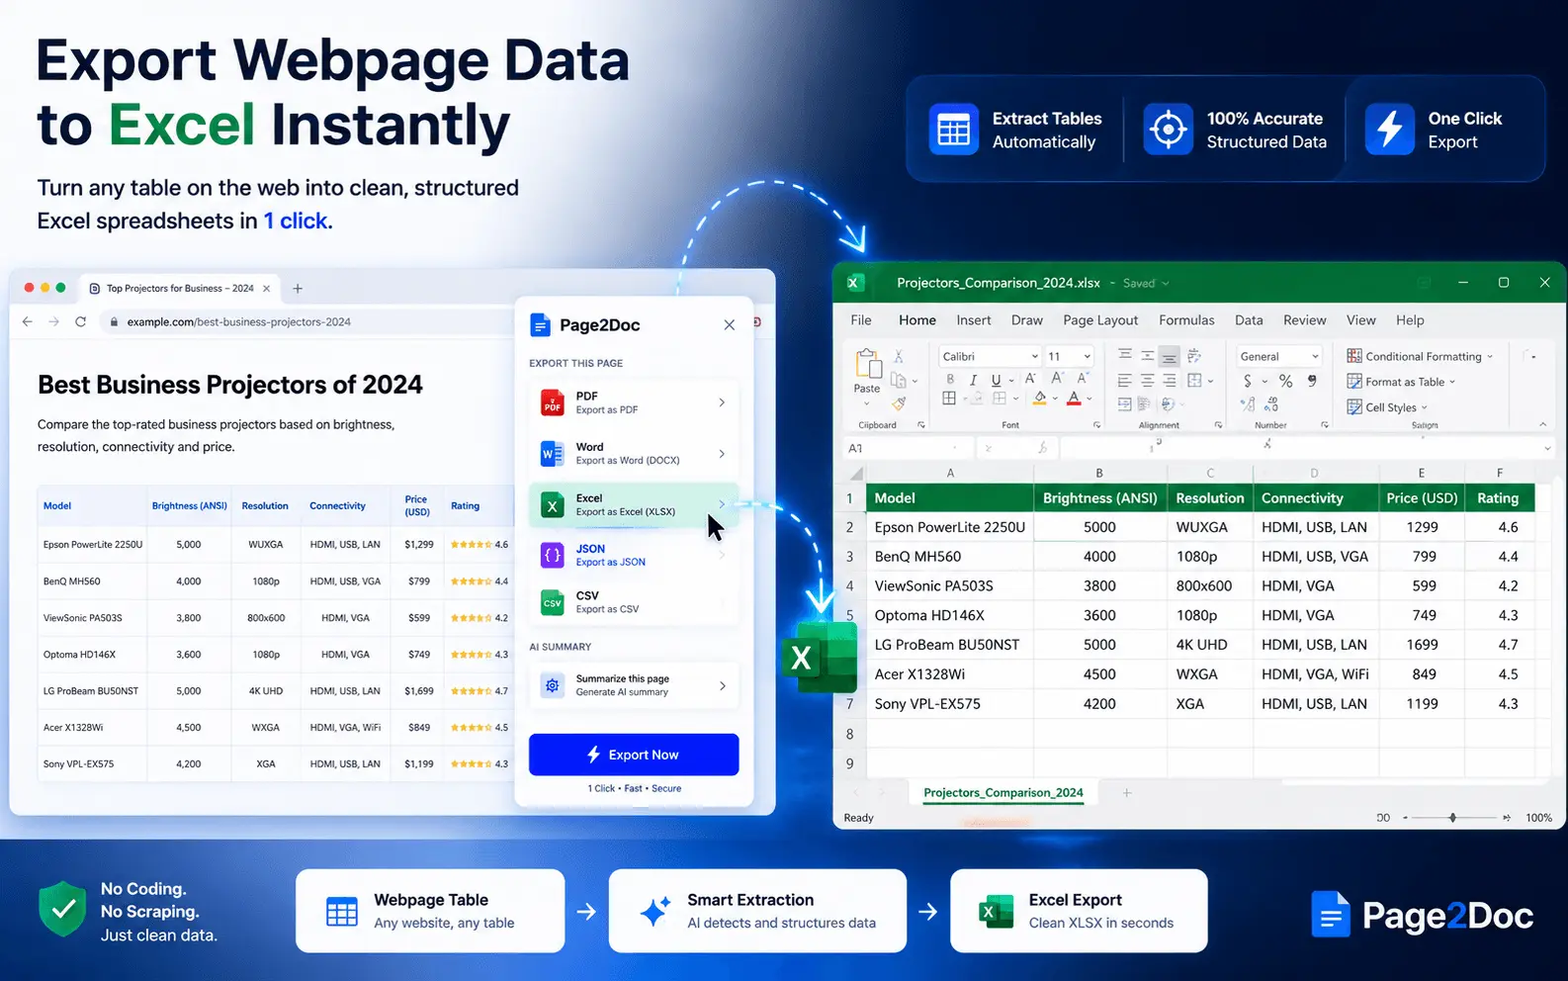
Task: Choose Export as JSON option
Action: 634,556
